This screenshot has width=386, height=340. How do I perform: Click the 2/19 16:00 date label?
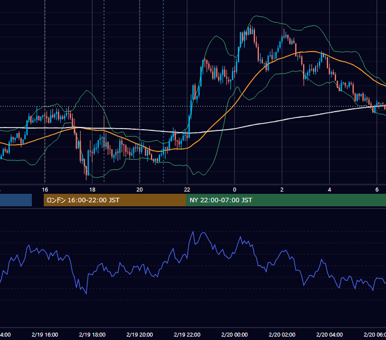click(x=45, y=334)
